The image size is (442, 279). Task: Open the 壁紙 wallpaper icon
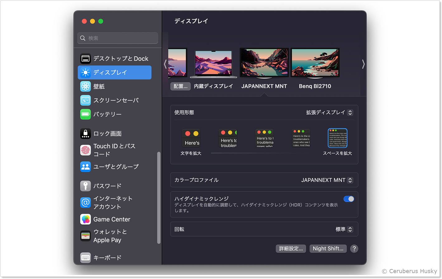tap(85, 86)
